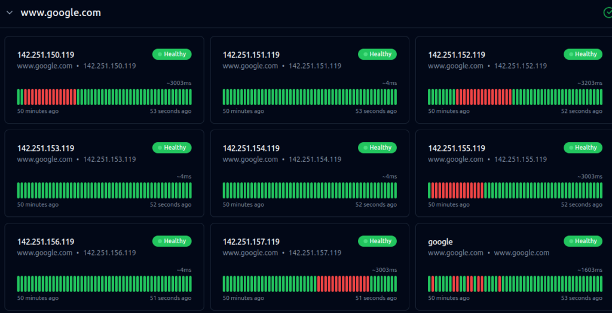Image resolution: width=612 pixels, height=313 pixels.
Task: Open the 142.251.157.119 card title
Action: click(251, 242)
